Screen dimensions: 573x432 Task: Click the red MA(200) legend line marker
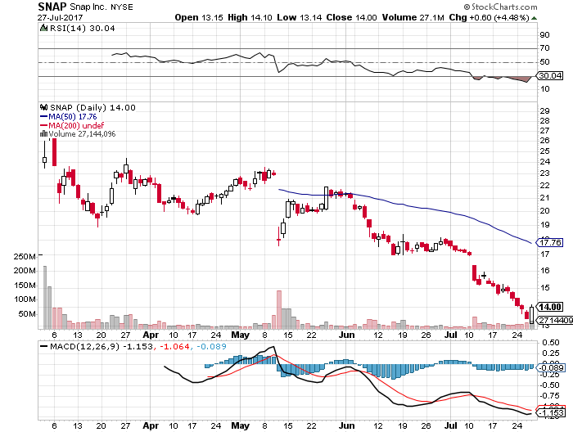[44, 125]
